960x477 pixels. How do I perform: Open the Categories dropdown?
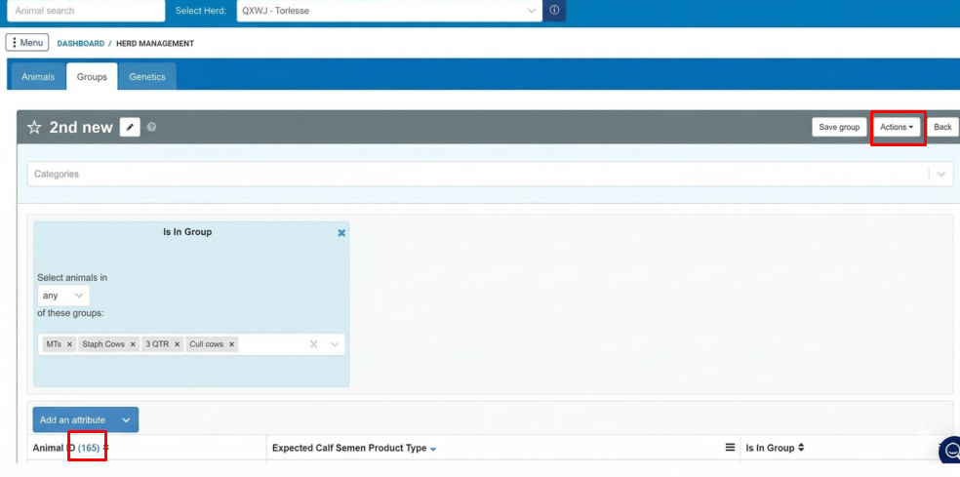[940, 175]
